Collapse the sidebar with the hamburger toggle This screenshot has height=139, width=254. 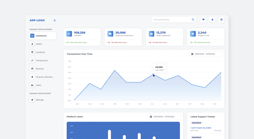click(x=55, y=20)
